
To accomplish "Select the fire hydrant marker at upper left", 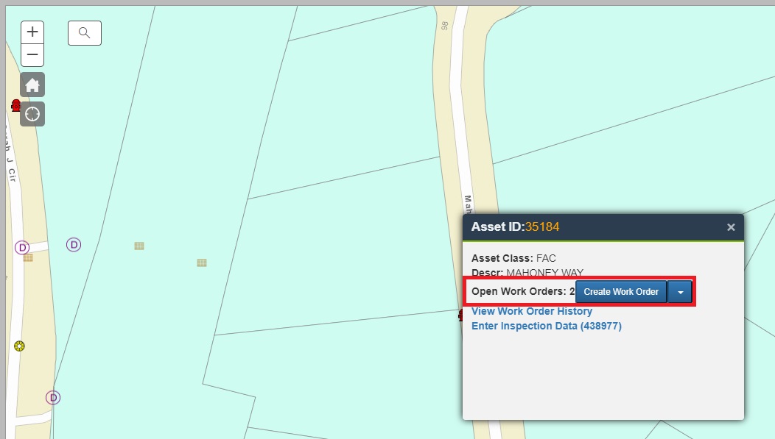I will pos(15,105).
